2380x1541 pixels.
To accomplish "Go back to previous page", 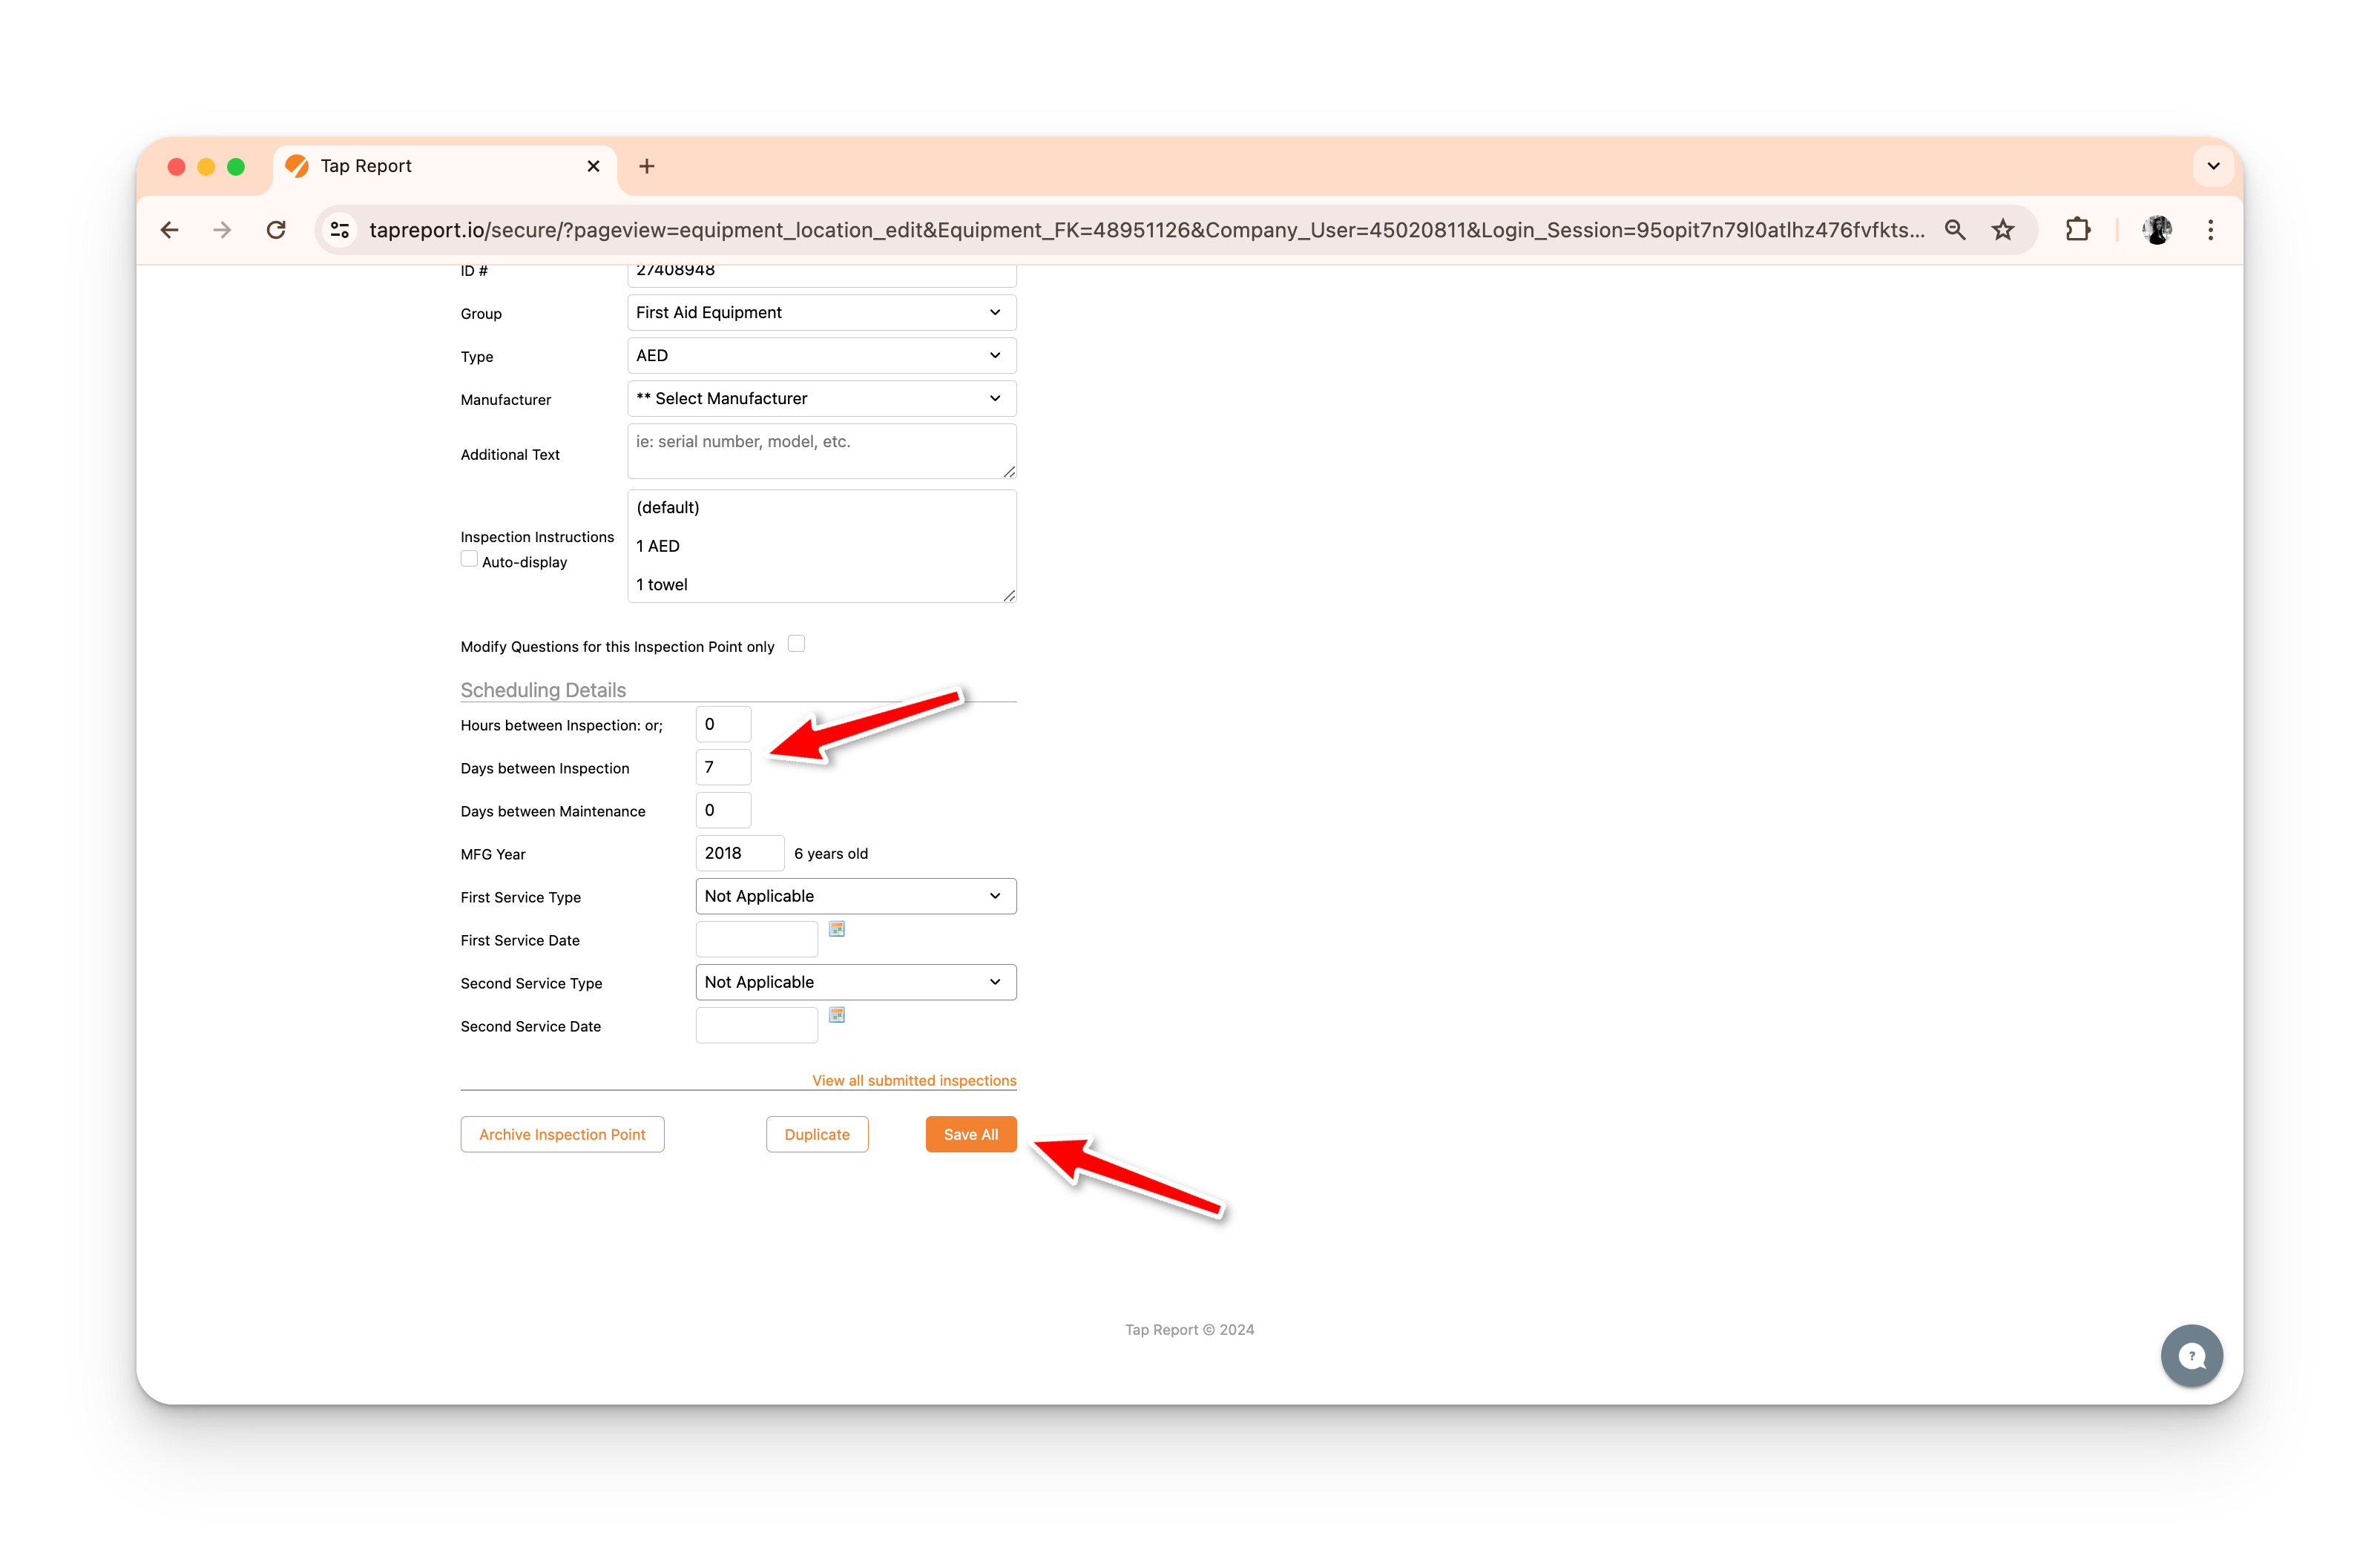I will click(x=170, y=230).
